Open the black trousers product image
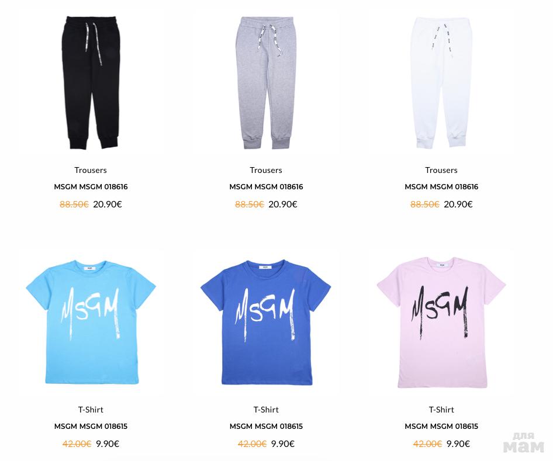The width and height of the screenshot is (553, 461). (91, 82)
